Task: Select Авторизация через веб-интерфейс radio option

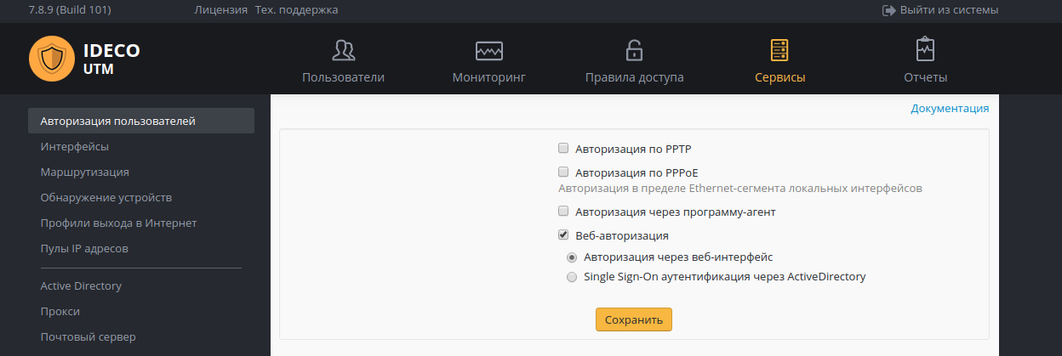Action: [572, 257]
